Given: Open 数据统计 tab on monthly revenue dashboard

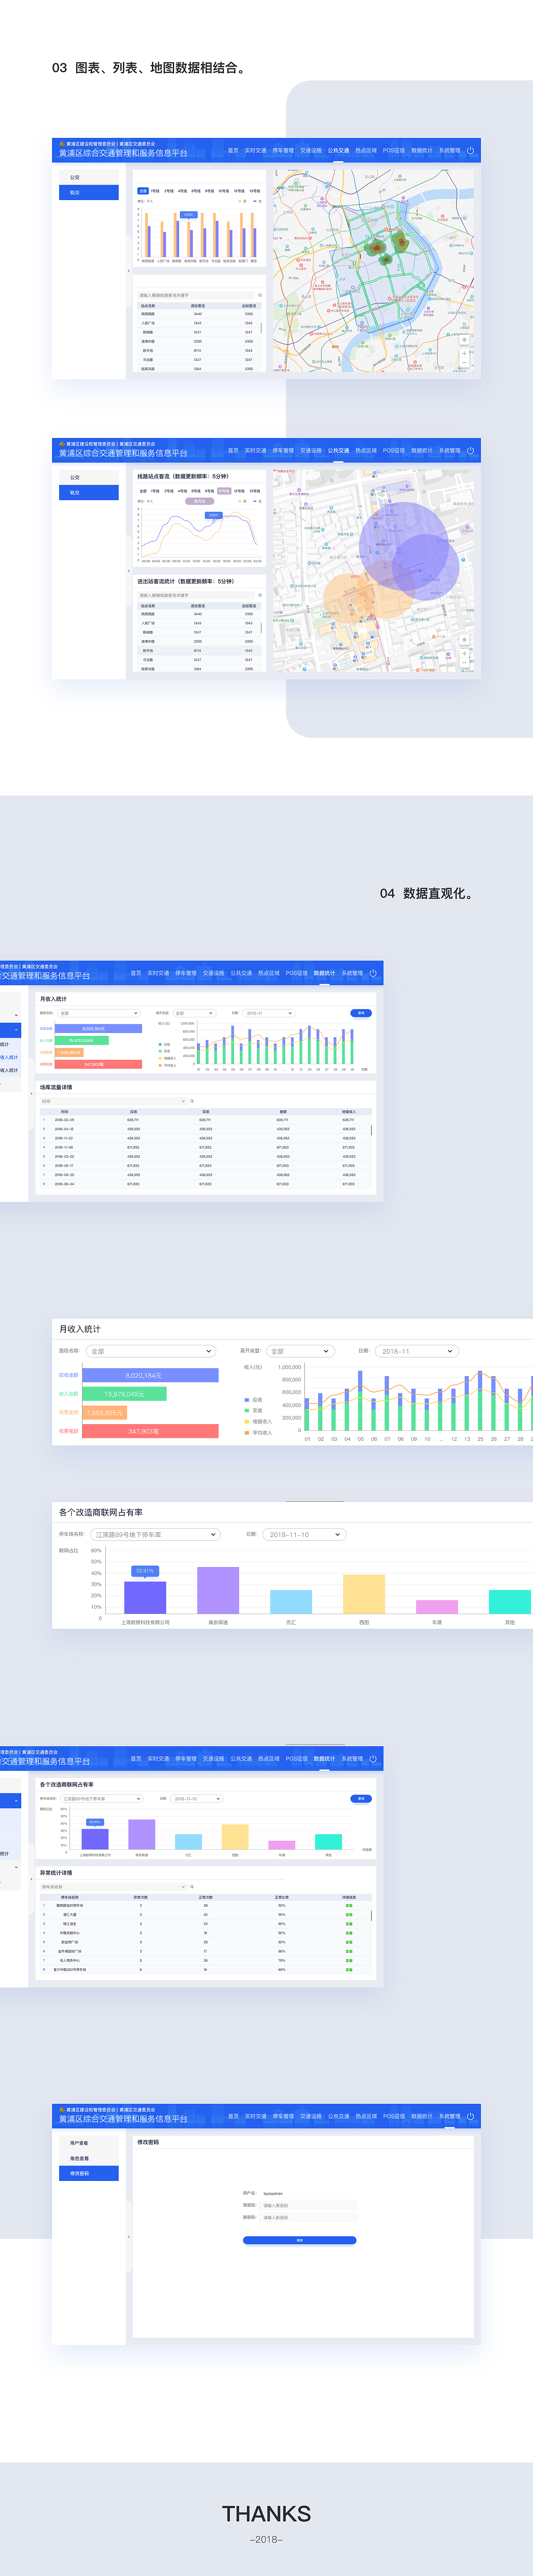Looking at the screenshot, I should [x=324, y=973].
